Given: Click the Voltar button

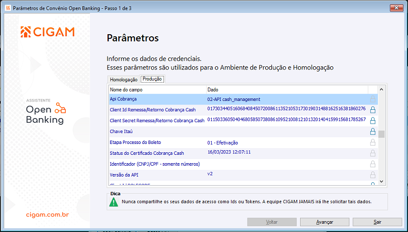Looking at the screenshot, I should (x=272, y=222).
